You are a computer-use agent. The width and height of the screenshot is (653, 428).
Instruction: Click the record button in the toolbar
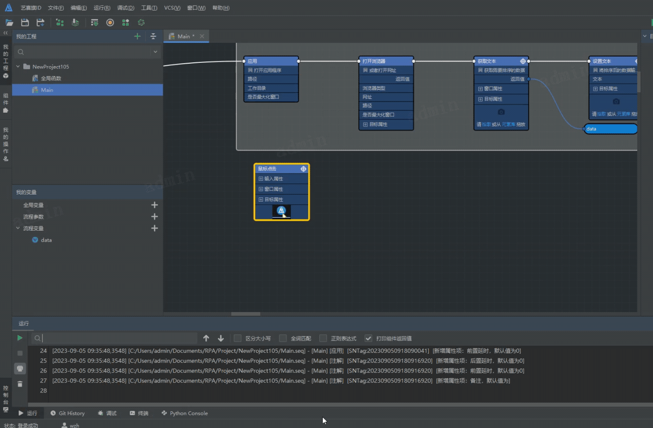(110, 22)
